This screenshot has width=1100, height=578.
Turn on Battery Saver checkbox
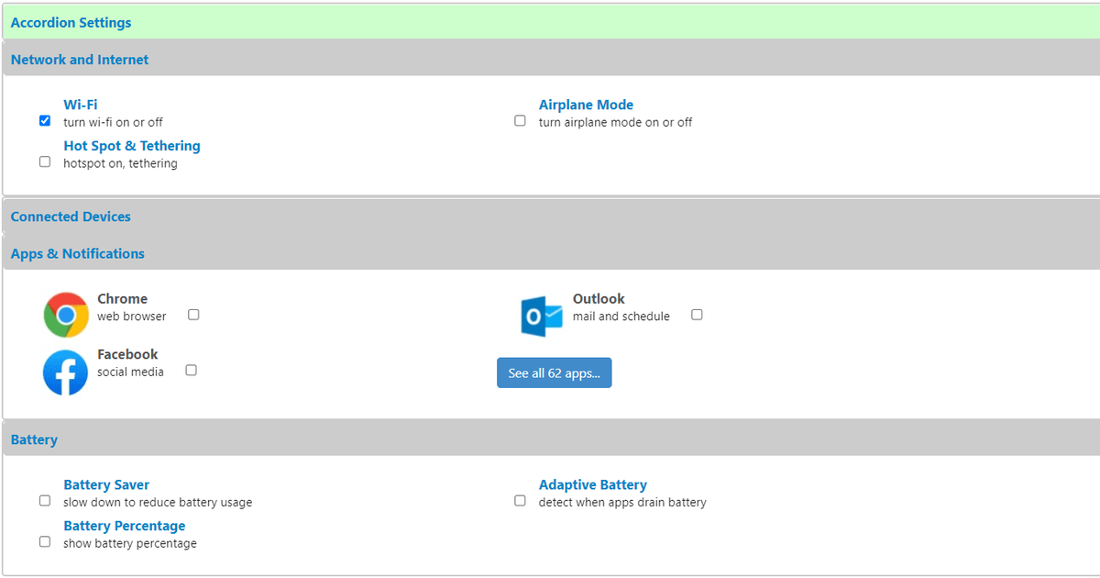(45, 501)
